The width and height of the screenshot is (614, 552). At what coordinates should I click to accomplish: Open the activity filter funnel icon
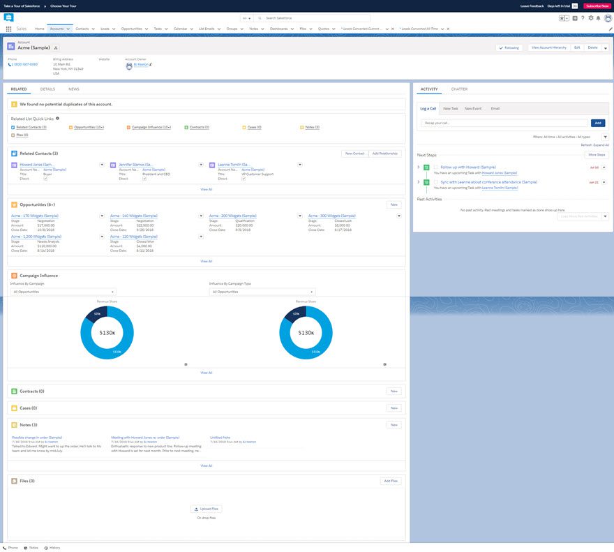coord(605,137)
